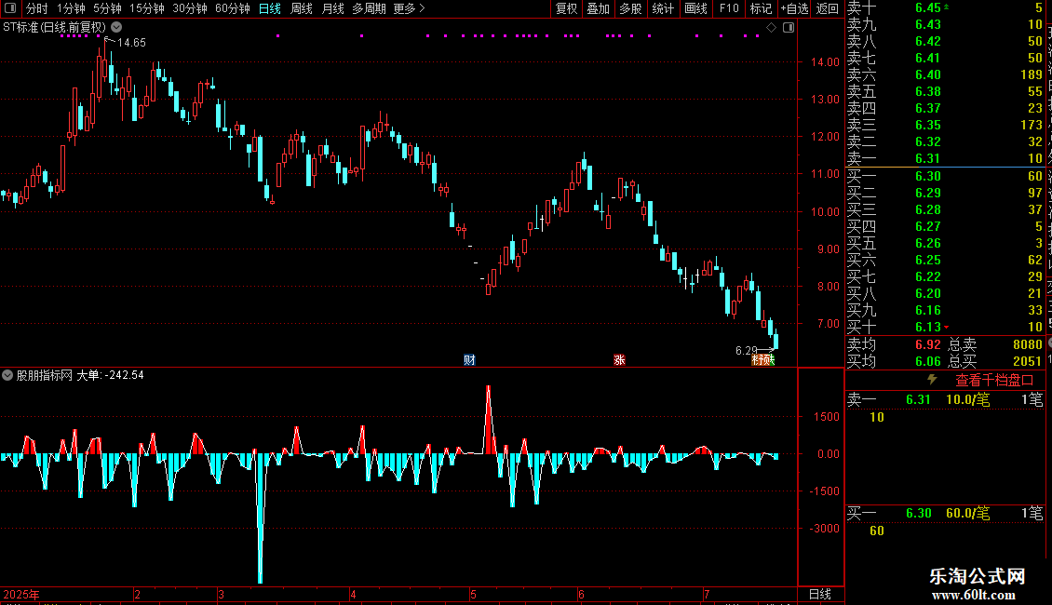
Task: Open the F10 company info
Action: (729, 8)
